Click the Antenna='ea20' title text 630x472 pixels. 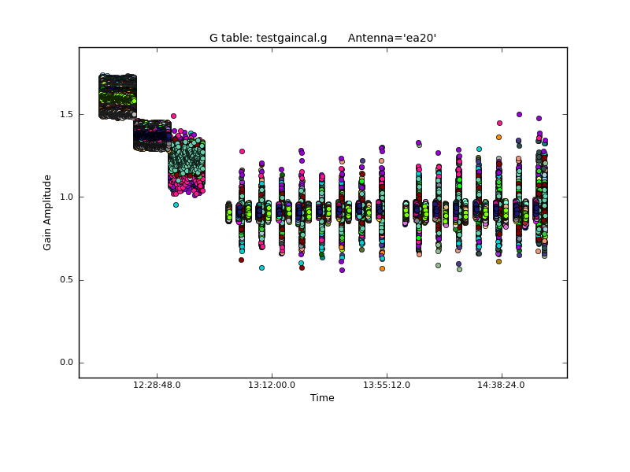[x=391, y=38]
